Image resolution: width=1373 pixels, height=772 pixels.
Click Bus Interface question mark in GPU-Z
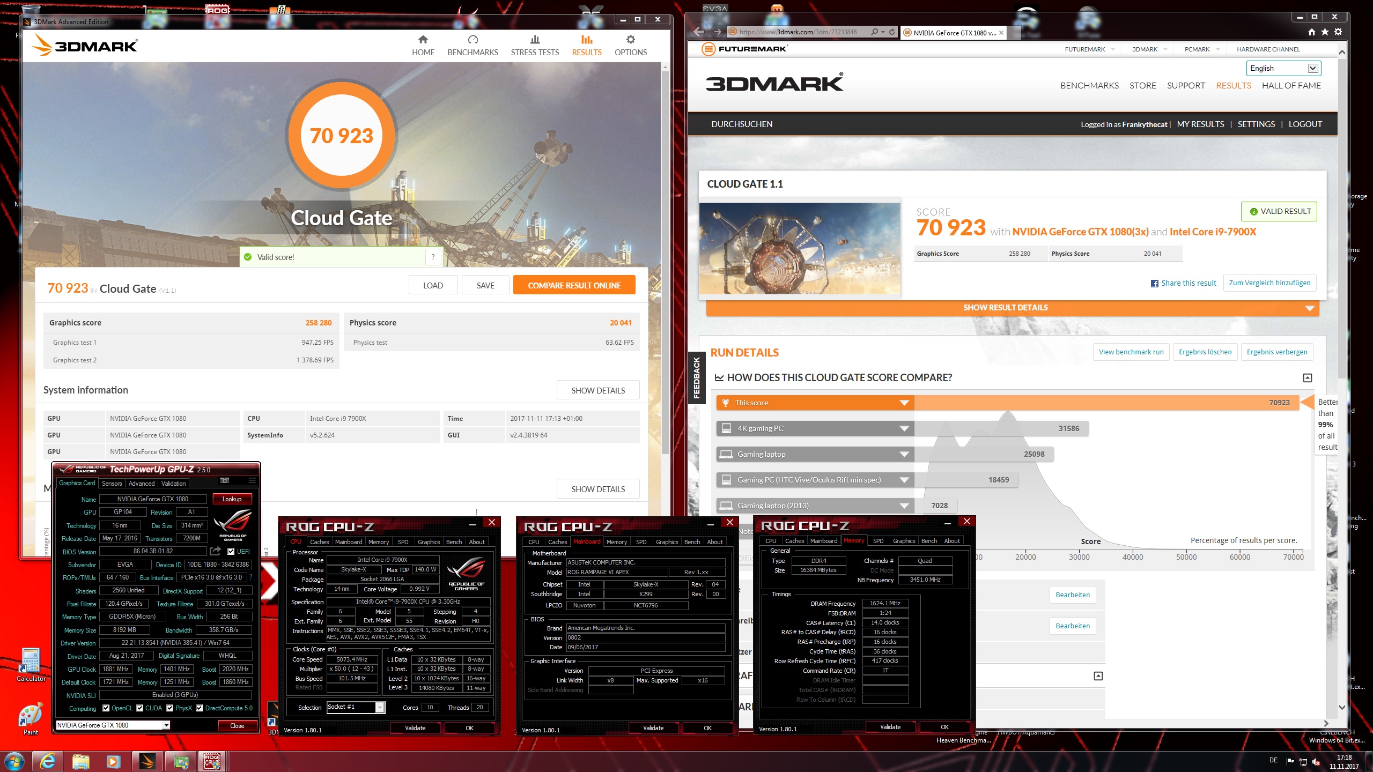point(250,577)
